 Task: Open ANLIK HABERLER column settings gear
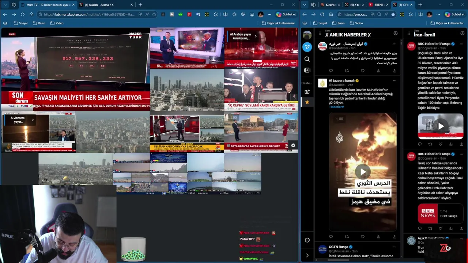[x=395, y=33]
